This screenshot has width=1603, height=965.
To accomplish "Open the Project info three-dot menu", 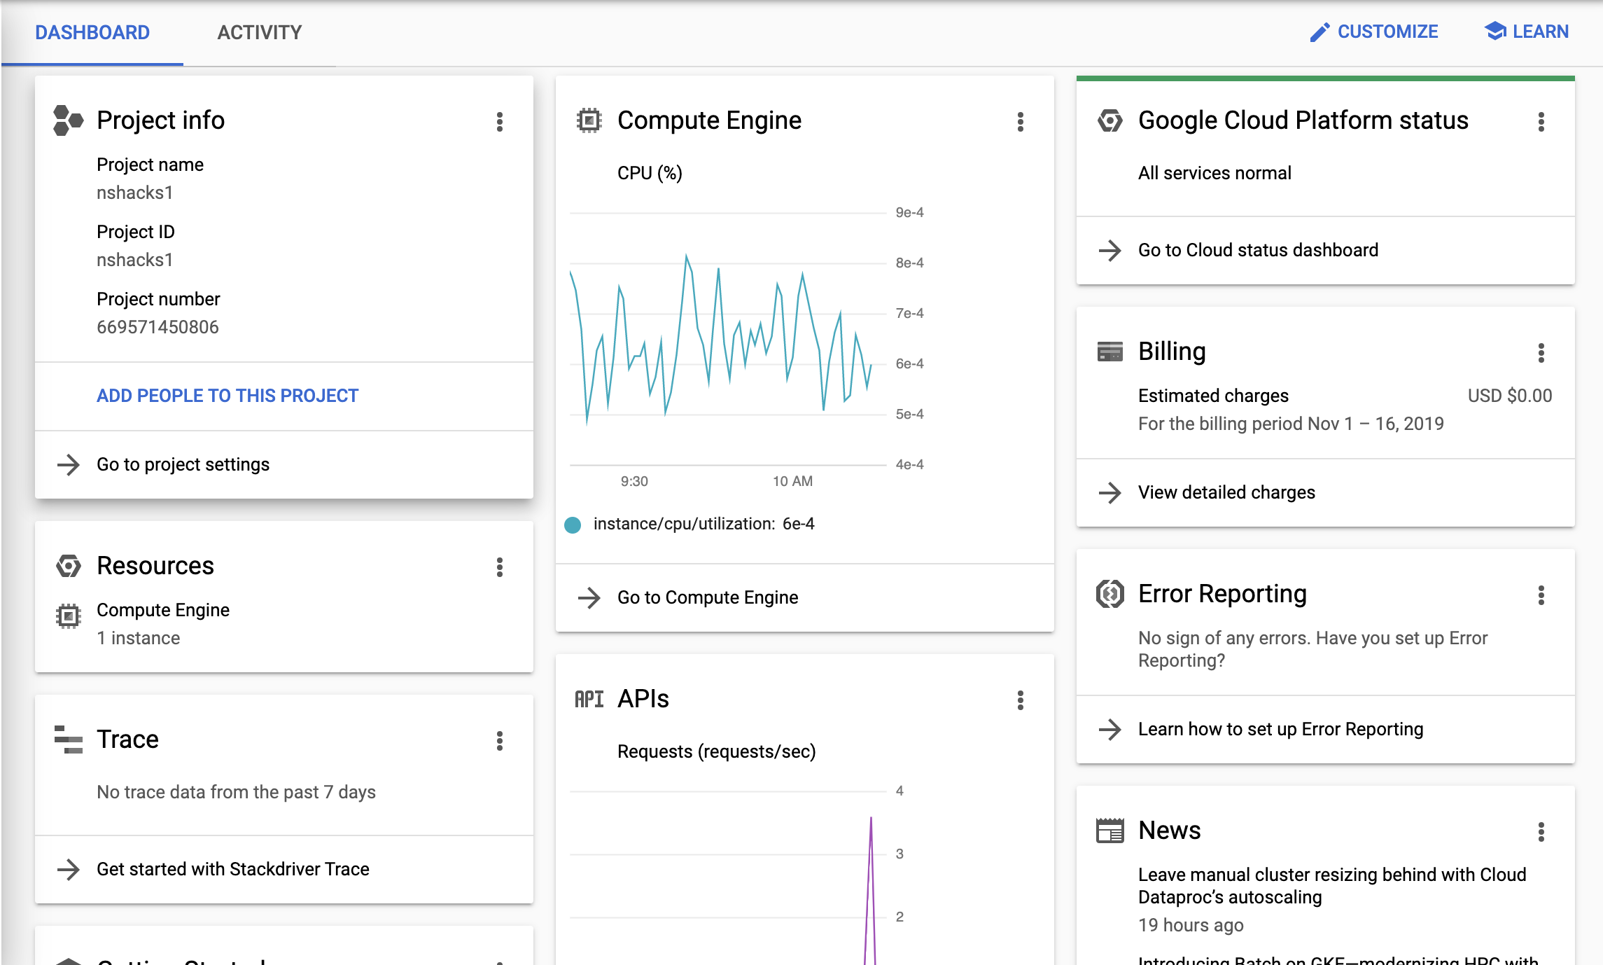I will pyautogui.click(x=500, y=122).
